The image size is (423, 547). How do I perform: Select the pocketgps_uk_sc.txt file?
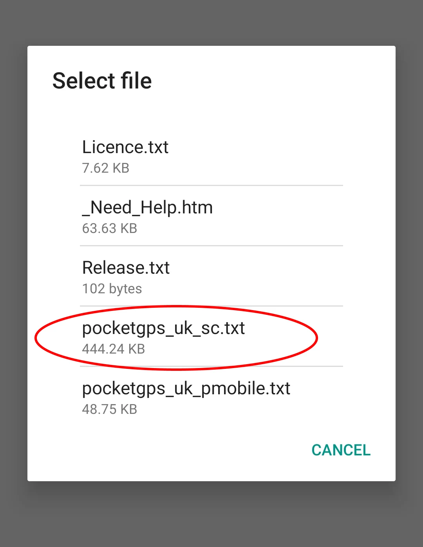click(x=163, y=328)
